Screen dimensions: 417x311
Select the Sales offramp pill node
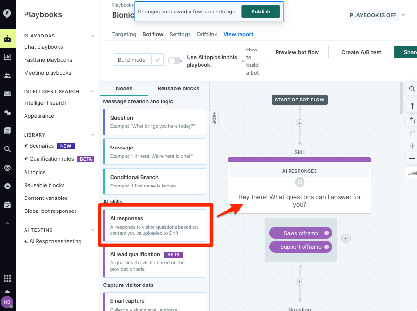tap(301, 233)
